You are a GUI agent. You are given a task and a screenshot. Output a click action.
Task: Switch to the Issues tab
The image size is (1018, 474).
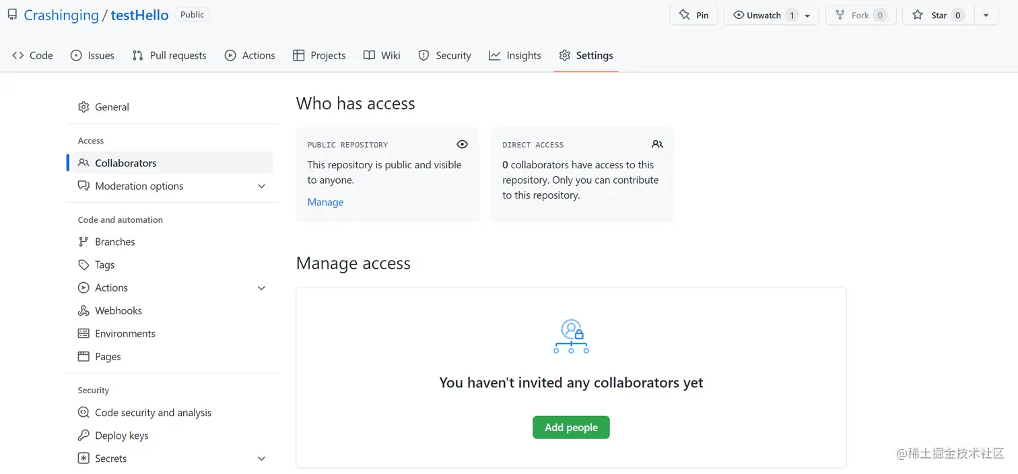(92, 55)
